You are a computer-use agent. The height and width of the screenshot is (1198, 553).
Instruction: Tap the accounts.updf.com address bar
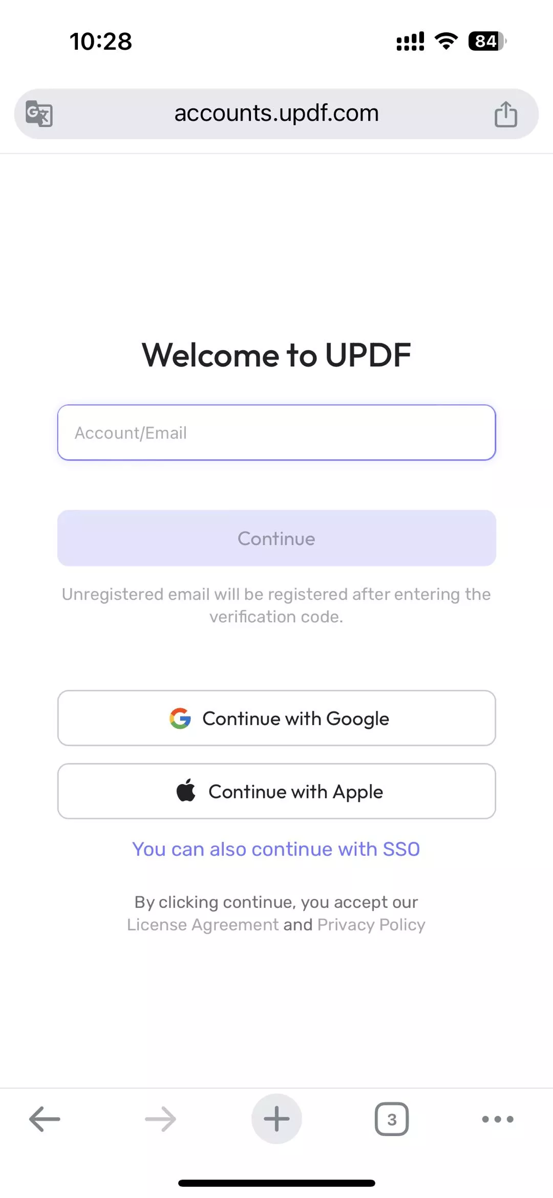coord(276,114)
